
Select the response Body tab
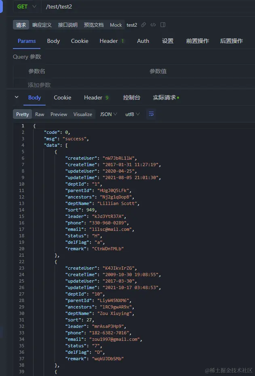click(x=34, y=97)
